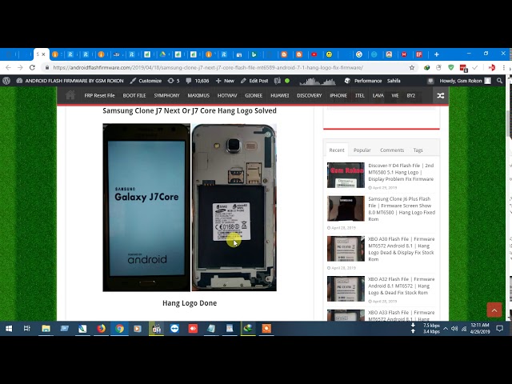This screenshot has width=512, height=384.
Task: Open Android Flash Firmware by GSM Rokon dashboard
Action: 70,81
